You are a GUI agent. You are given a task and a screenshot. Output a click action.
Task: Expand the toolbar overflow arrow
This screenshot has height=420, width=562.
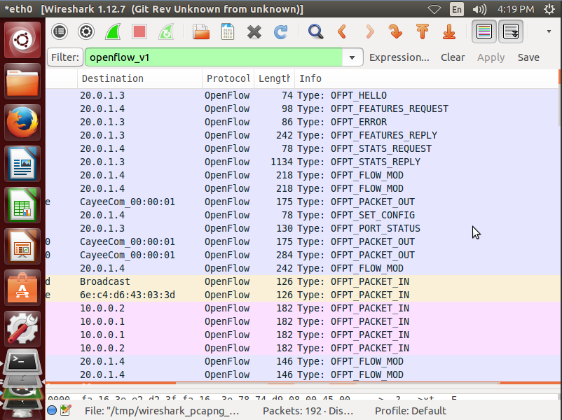pyautogui.click(x=549, y=31)
